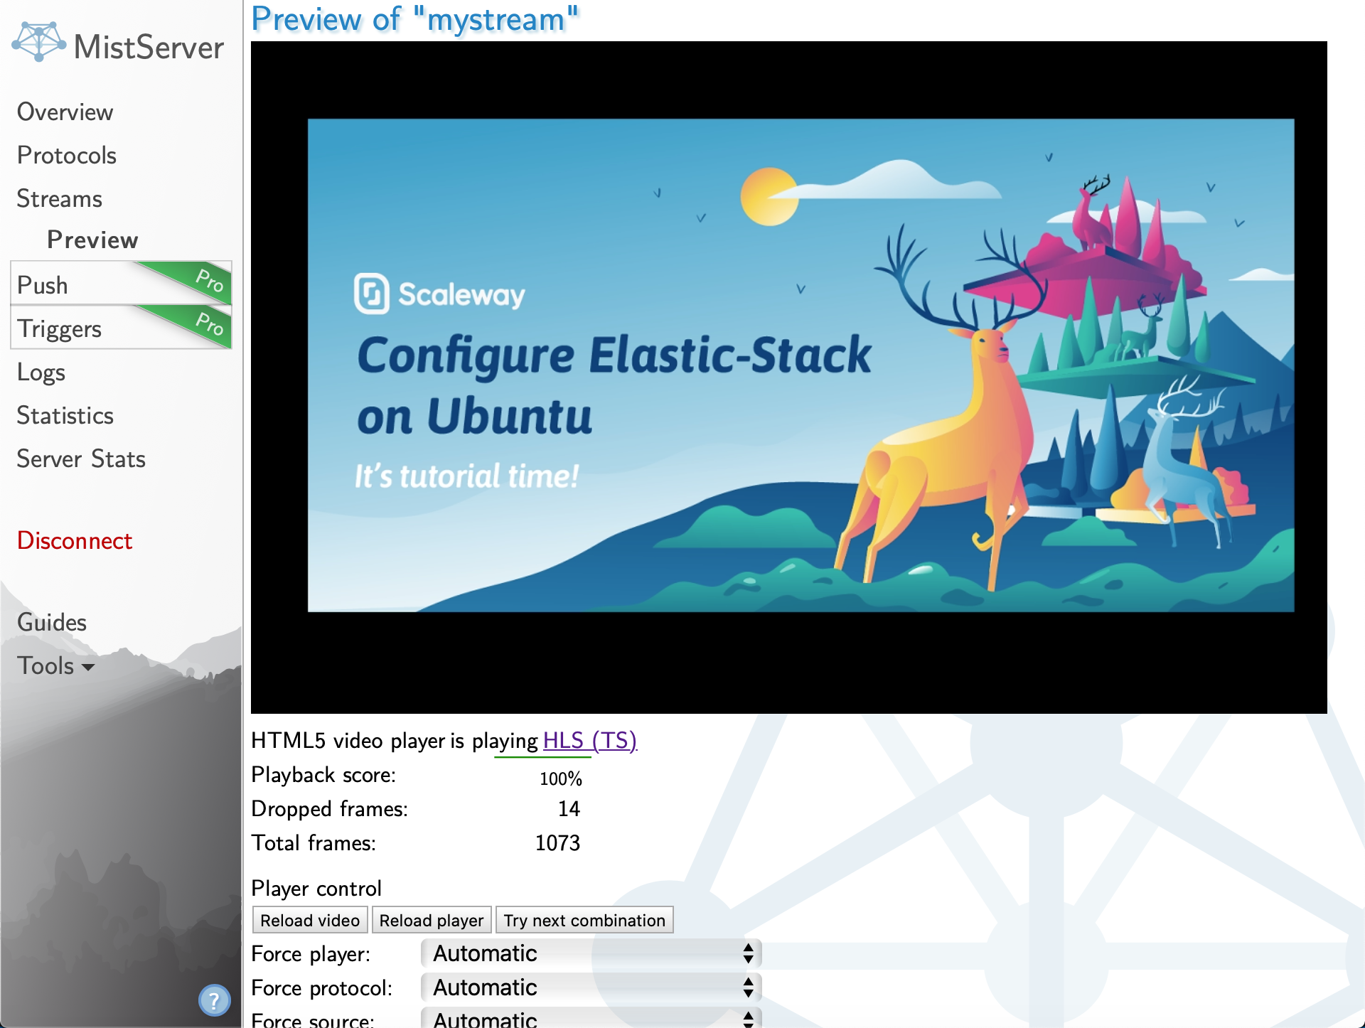The image size is (1365, 1028).
Task: Click the MistServer logo icon
Action: click(x=38, y=43)
